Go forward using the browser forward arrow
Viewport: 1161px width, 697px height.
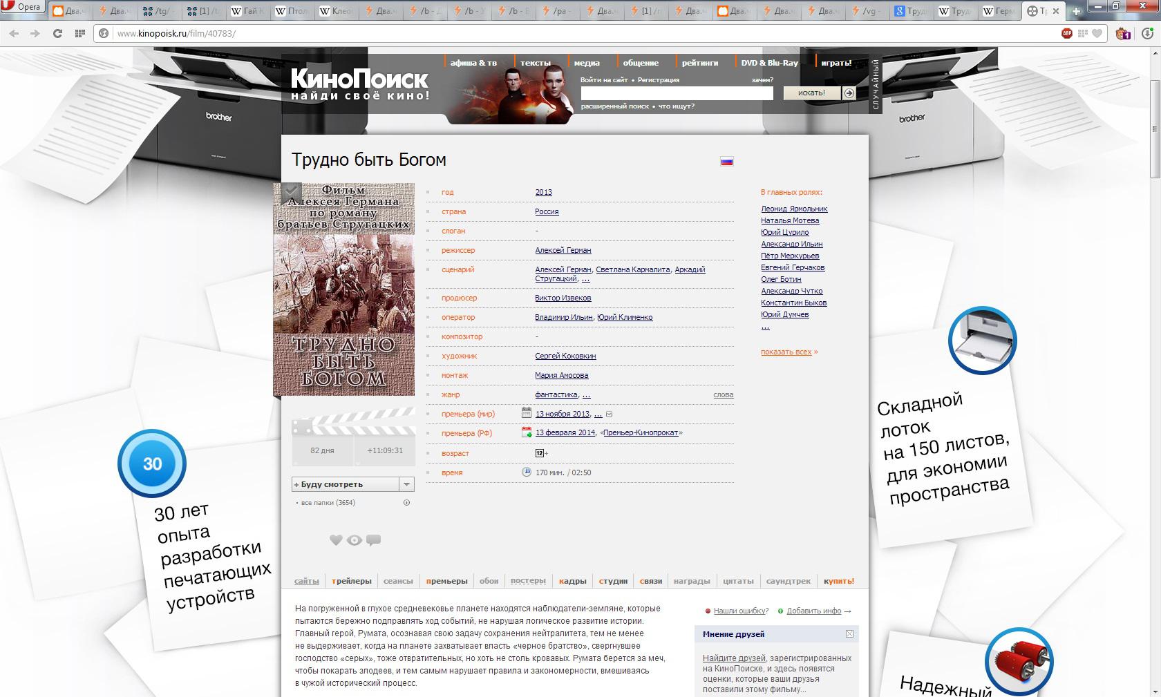click(x=33, y=33)
